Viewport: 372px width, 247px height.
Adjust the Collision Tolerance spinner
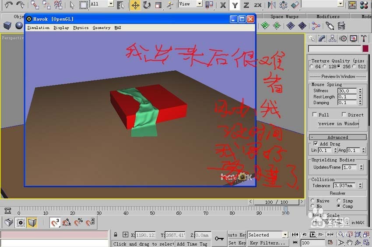[x=360, y=185]
